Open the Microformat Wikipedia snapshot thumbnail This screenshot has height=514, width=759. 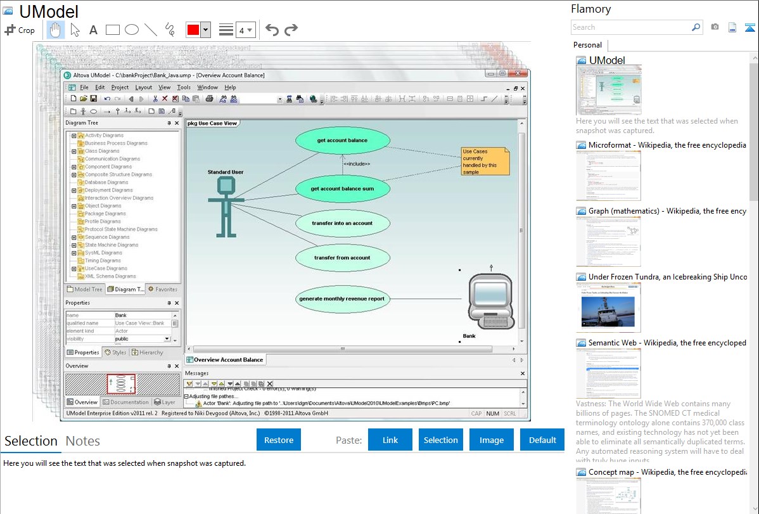[608, 176]
